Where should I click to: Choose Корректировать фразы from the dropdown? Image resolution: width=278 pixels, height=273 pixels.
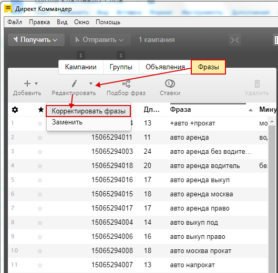click(x=88, y=111)
